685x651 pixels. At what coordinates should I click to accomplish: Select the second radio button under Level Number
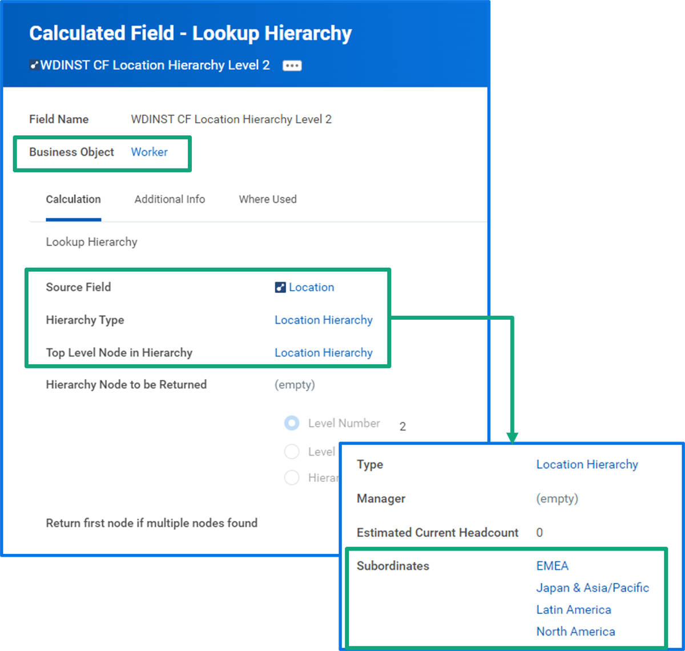[x=292, y=452]
